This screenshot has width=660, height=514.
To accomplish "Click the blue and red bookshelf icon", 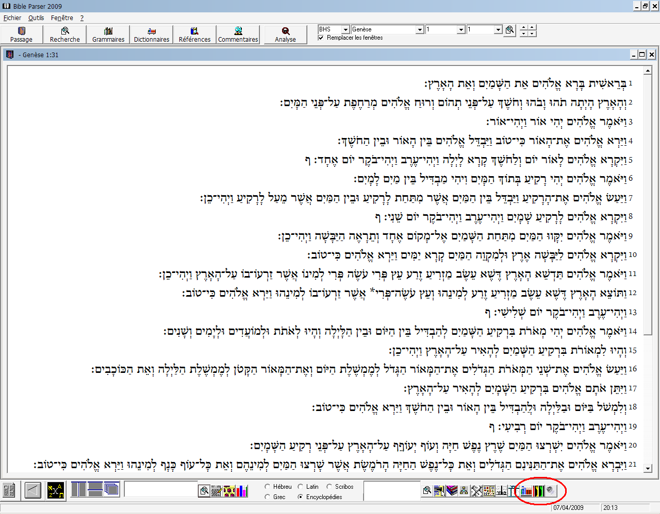I will 526,491.
